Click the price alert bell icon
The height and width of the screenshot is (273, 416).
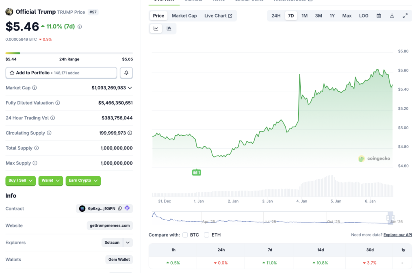tap(126, 72)
